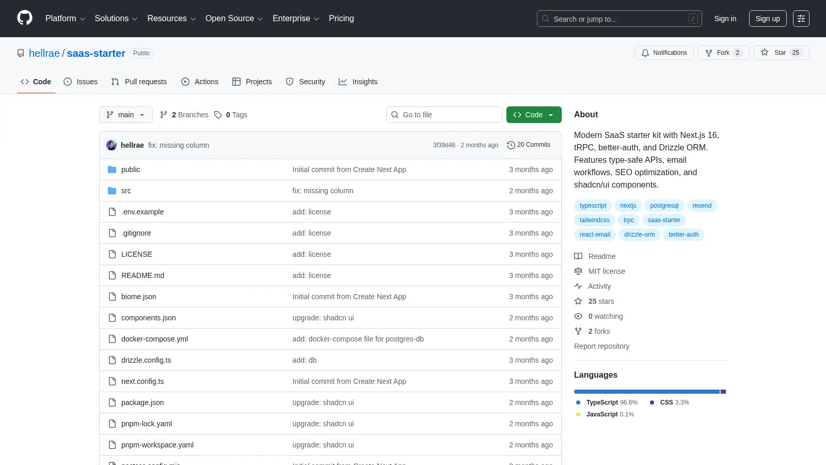Click the Sign in link
The image size is (826, 465).
[x=725, y=19]
